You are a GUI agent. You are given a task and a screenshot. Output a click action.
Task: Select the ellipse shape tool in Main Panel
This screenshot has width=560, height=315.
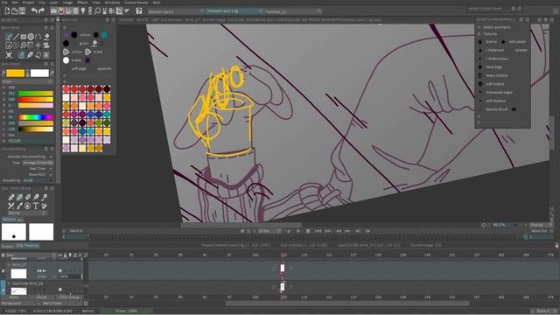pos(31,37)
